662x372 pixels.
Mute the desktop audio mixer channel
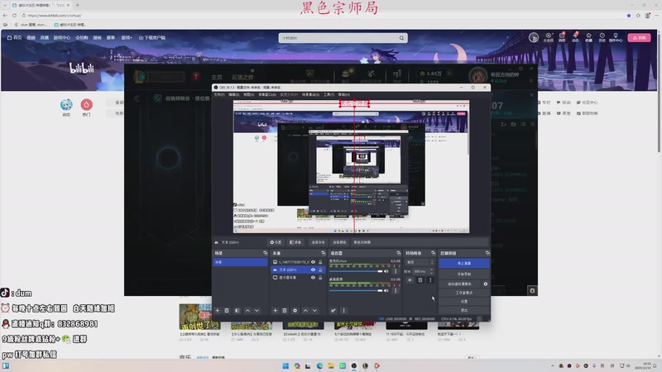386,290
